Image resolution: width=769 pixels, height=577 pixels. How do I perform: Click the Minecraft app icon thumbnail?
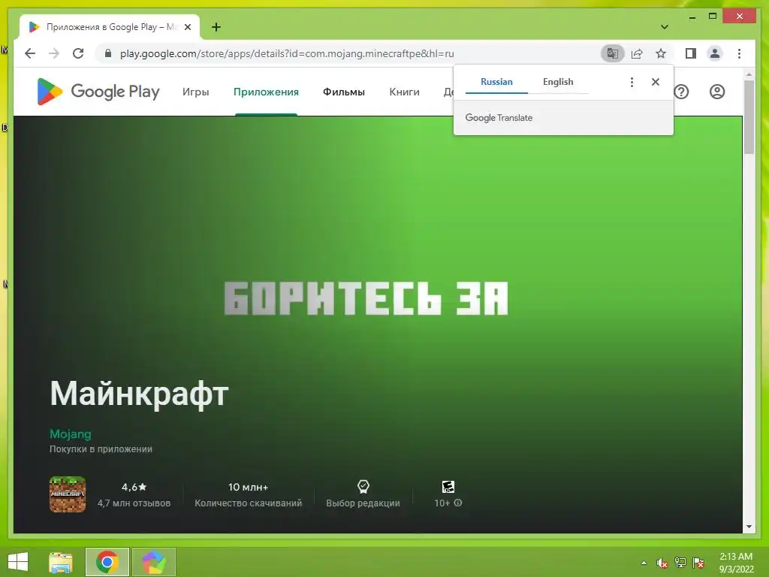(68, 494)
